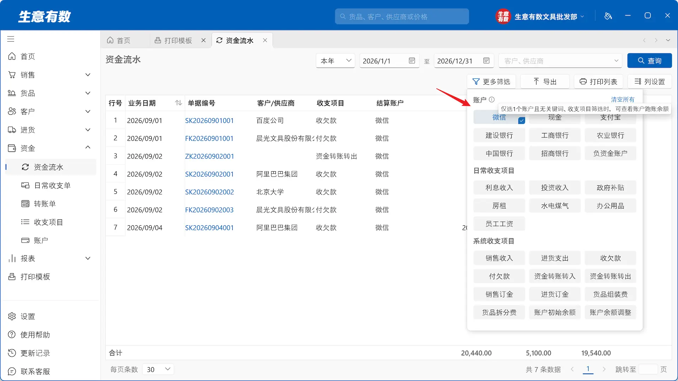Click the 客户 people icon in sidebar
This screenshot has height=381, width=678.
(12, 111)
